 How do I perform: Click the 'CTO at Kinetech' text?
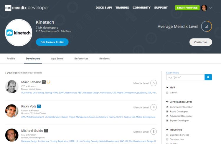29,86
